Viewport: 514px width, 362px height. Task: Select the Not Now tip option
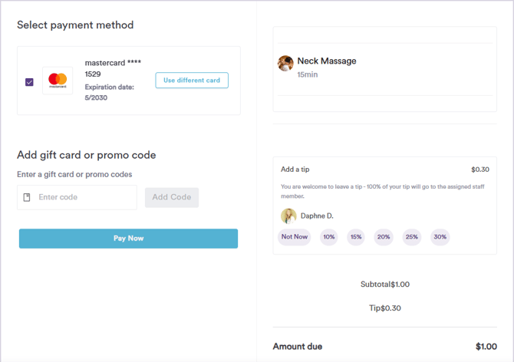coord(295,237)
